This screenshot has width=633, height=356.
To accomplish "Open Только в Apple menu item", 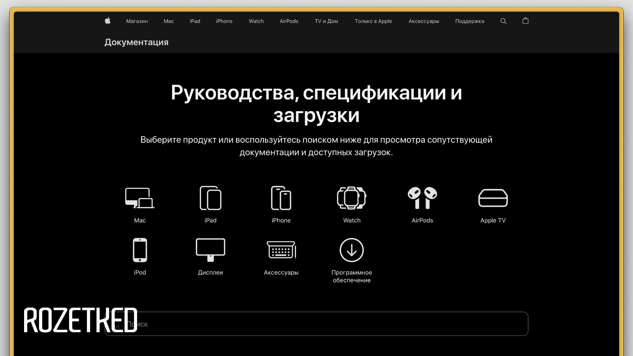I will point(373,21).
